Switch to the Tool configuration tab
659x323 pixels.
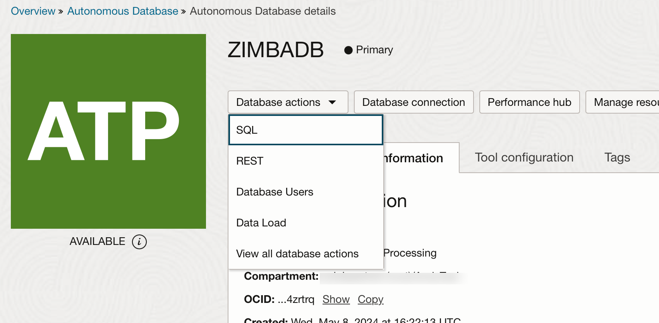point(524,158)
